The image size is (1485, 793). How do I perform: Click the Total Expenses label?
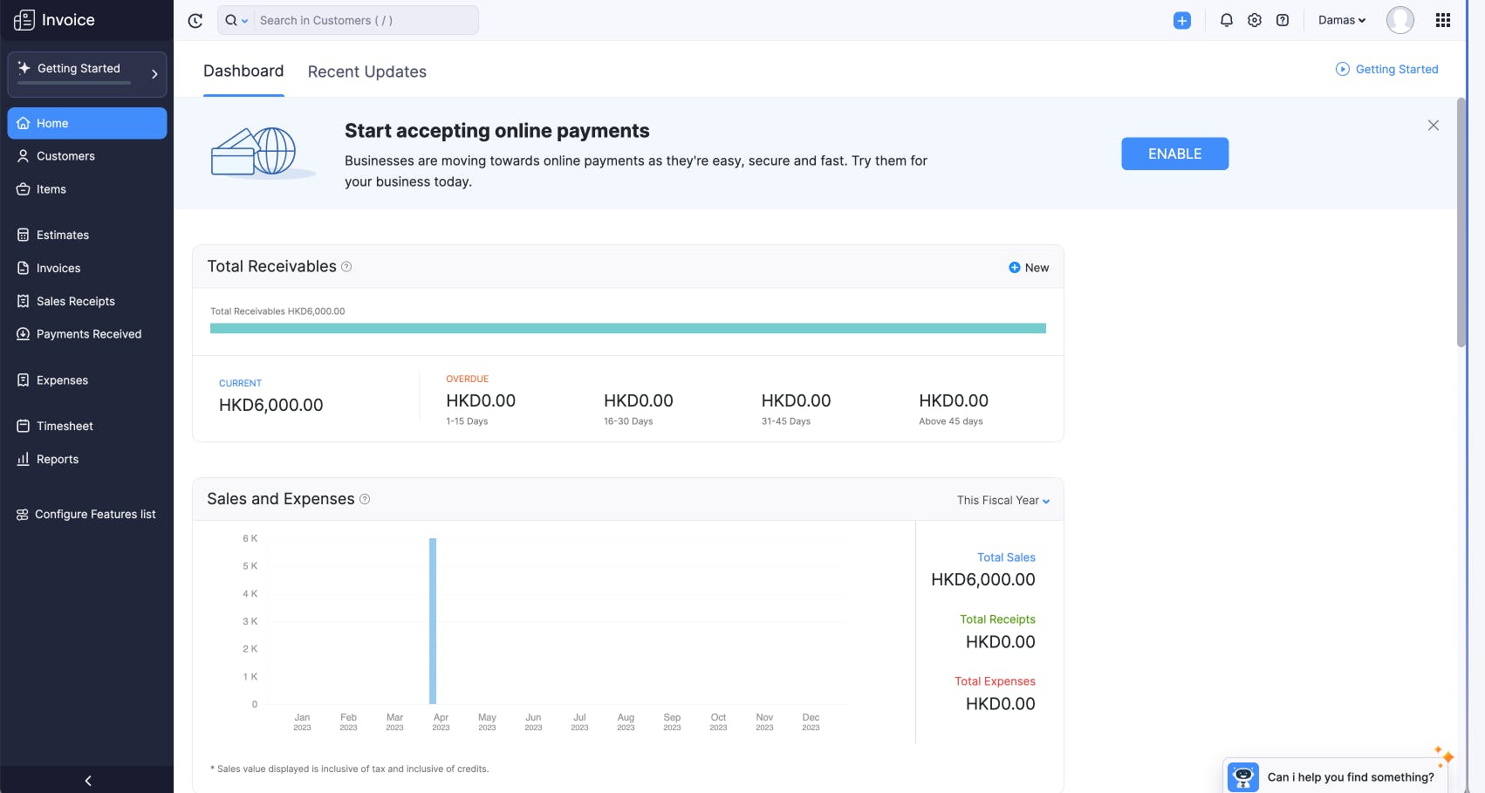[x=995, y=681]
